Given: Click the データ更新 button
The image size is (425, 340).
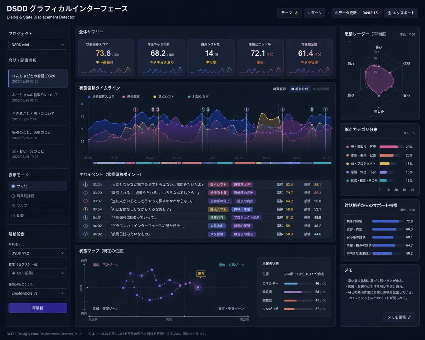Looking at the screenshot, I should point(357,13).
